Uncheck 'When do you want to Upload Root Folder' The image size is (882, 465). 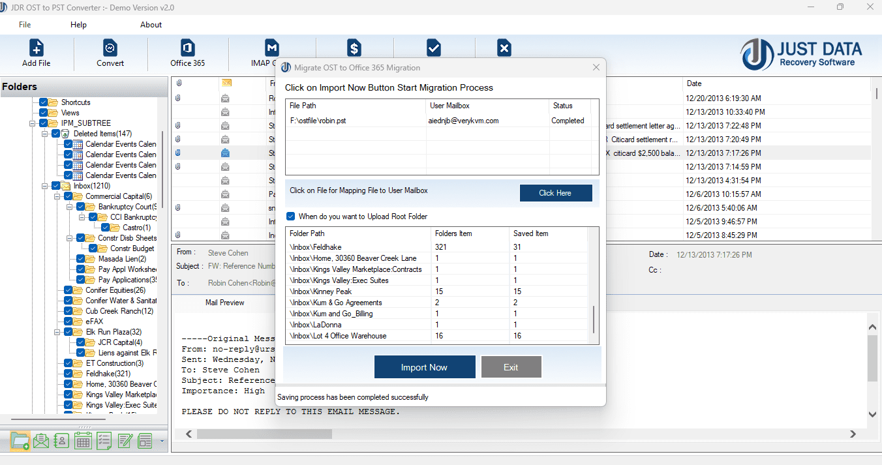(x=290, y=218)
